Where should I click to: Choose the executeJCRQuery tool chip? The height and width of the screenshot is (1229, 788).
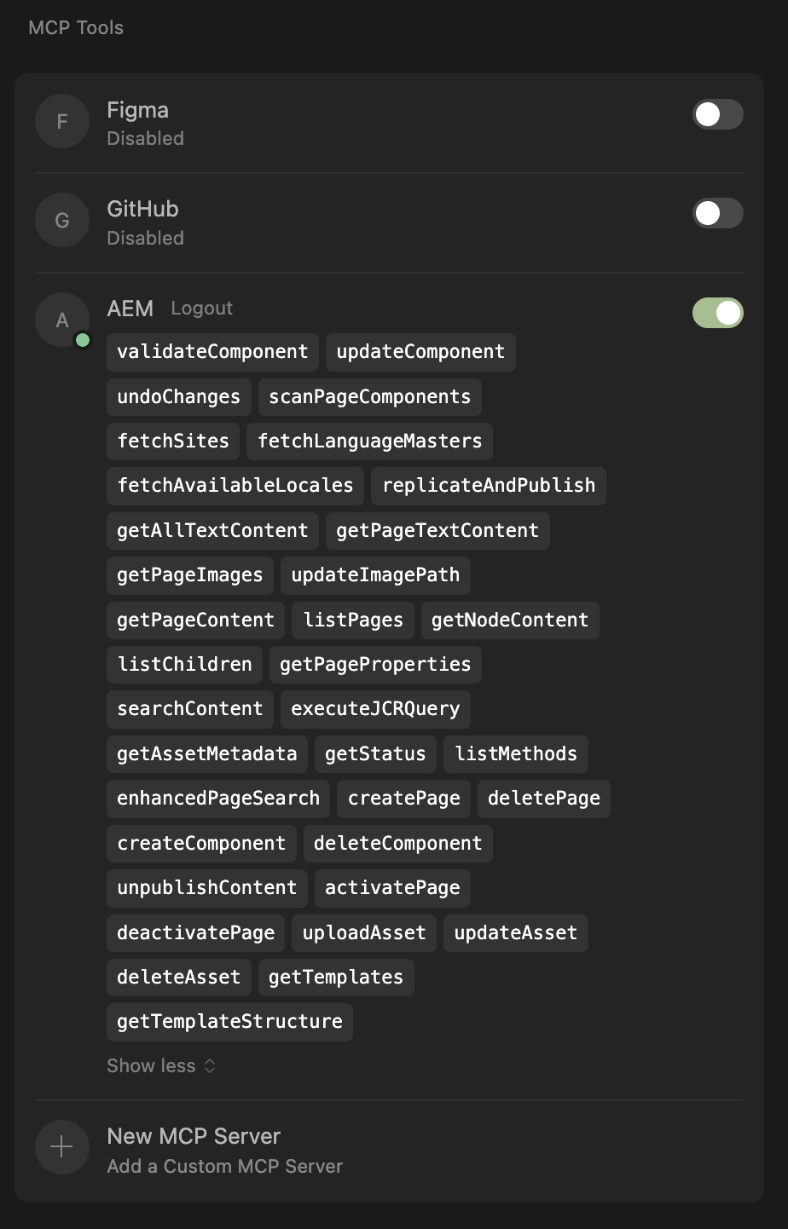pos(375,709)
